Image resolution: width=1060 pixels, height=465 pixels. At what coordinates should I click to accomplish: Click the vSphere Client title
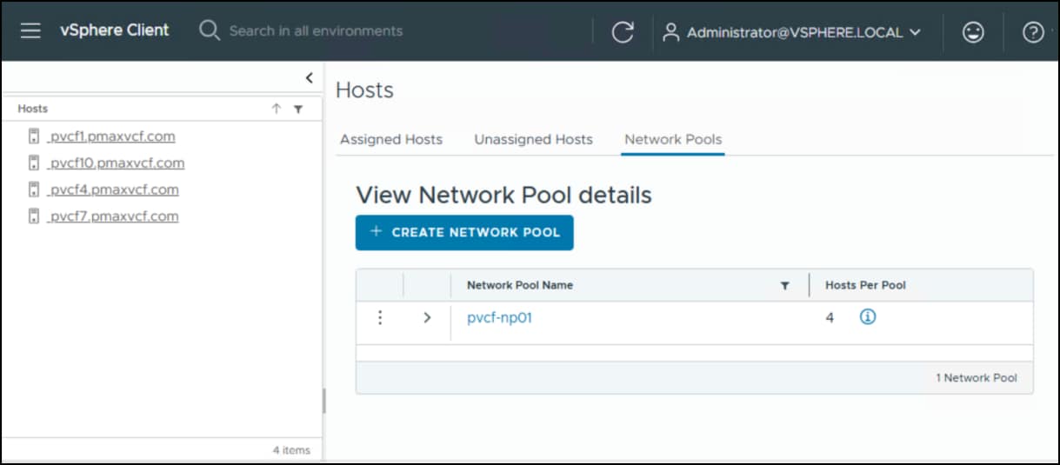[x=115, y=30]
